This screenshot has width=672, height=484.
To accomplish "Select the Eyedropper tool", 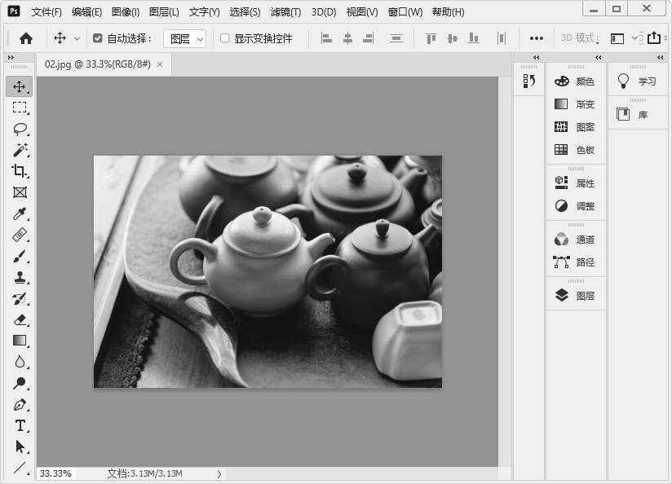I will tap(20, 213).
